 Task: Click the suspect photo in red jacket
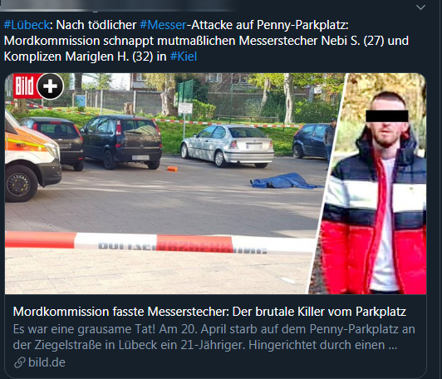[x=372, y=184]
